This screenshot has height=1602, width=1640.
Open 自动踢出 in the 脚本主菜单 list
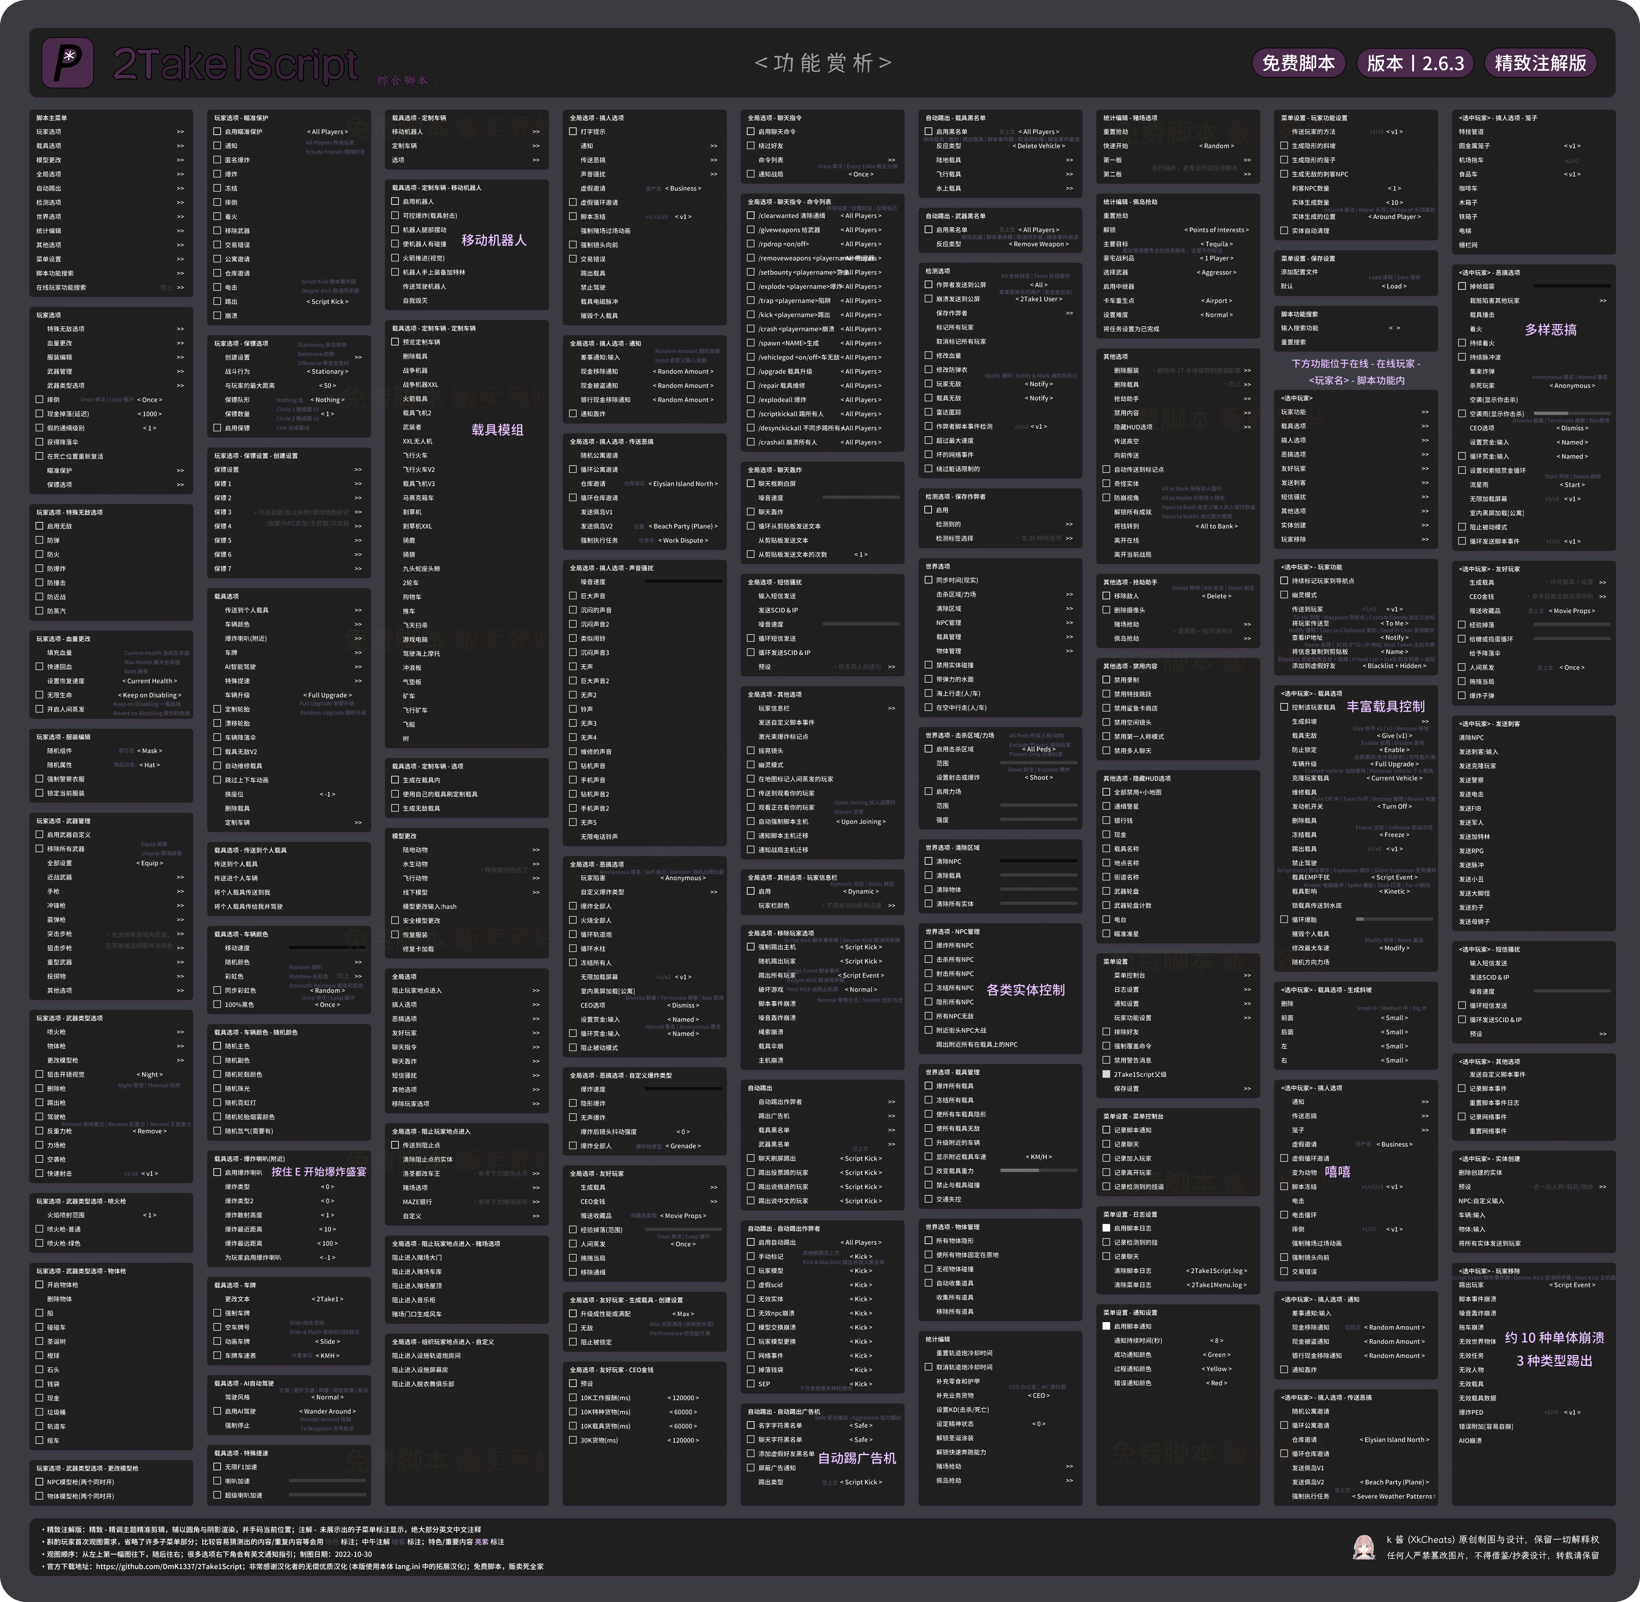tap(110, 188)
